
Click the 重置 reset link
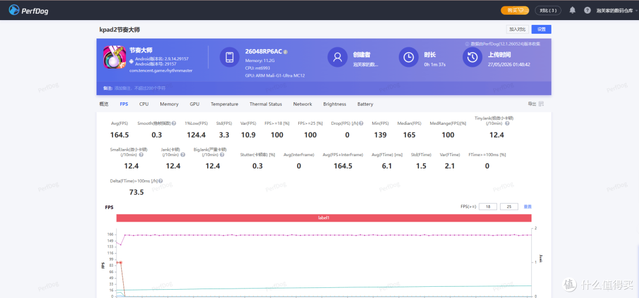528,206
